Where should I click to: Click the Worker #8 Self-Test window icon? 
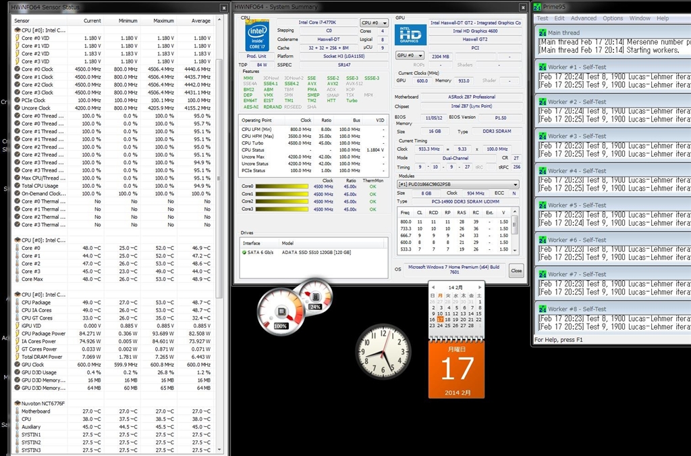543,309
